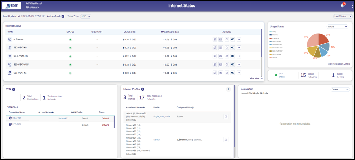Open the Active Networks link
This screenshot has width=355, height=160.
[x=311, y=75]
